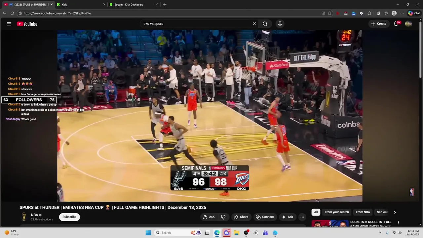The height and width of the screenshot is (238, 423).
Task: Close the Stream - Kick Dashboard tab
Action: click(157, 4)
